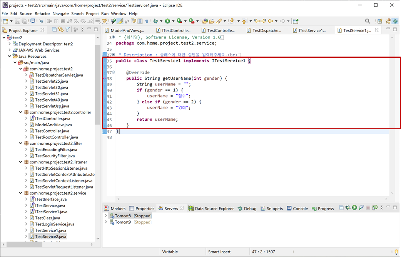
Task: Click the Step Over icon
Action: pyautogui.click(x=83, y=21)
